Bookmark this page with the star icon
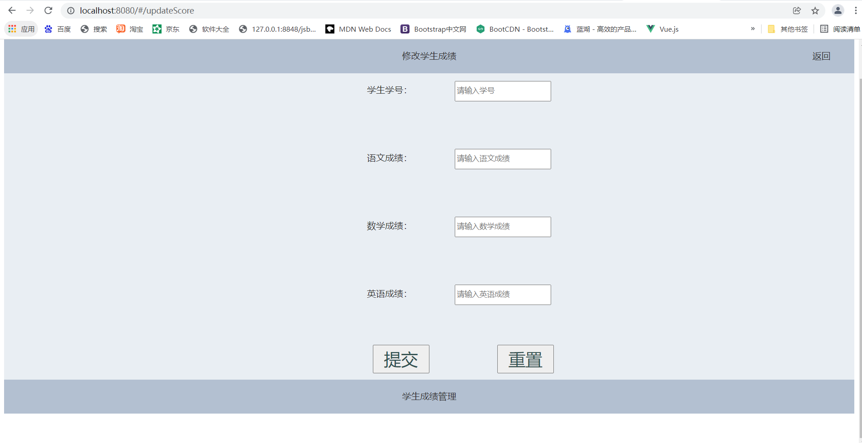Screen dimensions: 862x443 pyautogui.click(x=815, y=10)
